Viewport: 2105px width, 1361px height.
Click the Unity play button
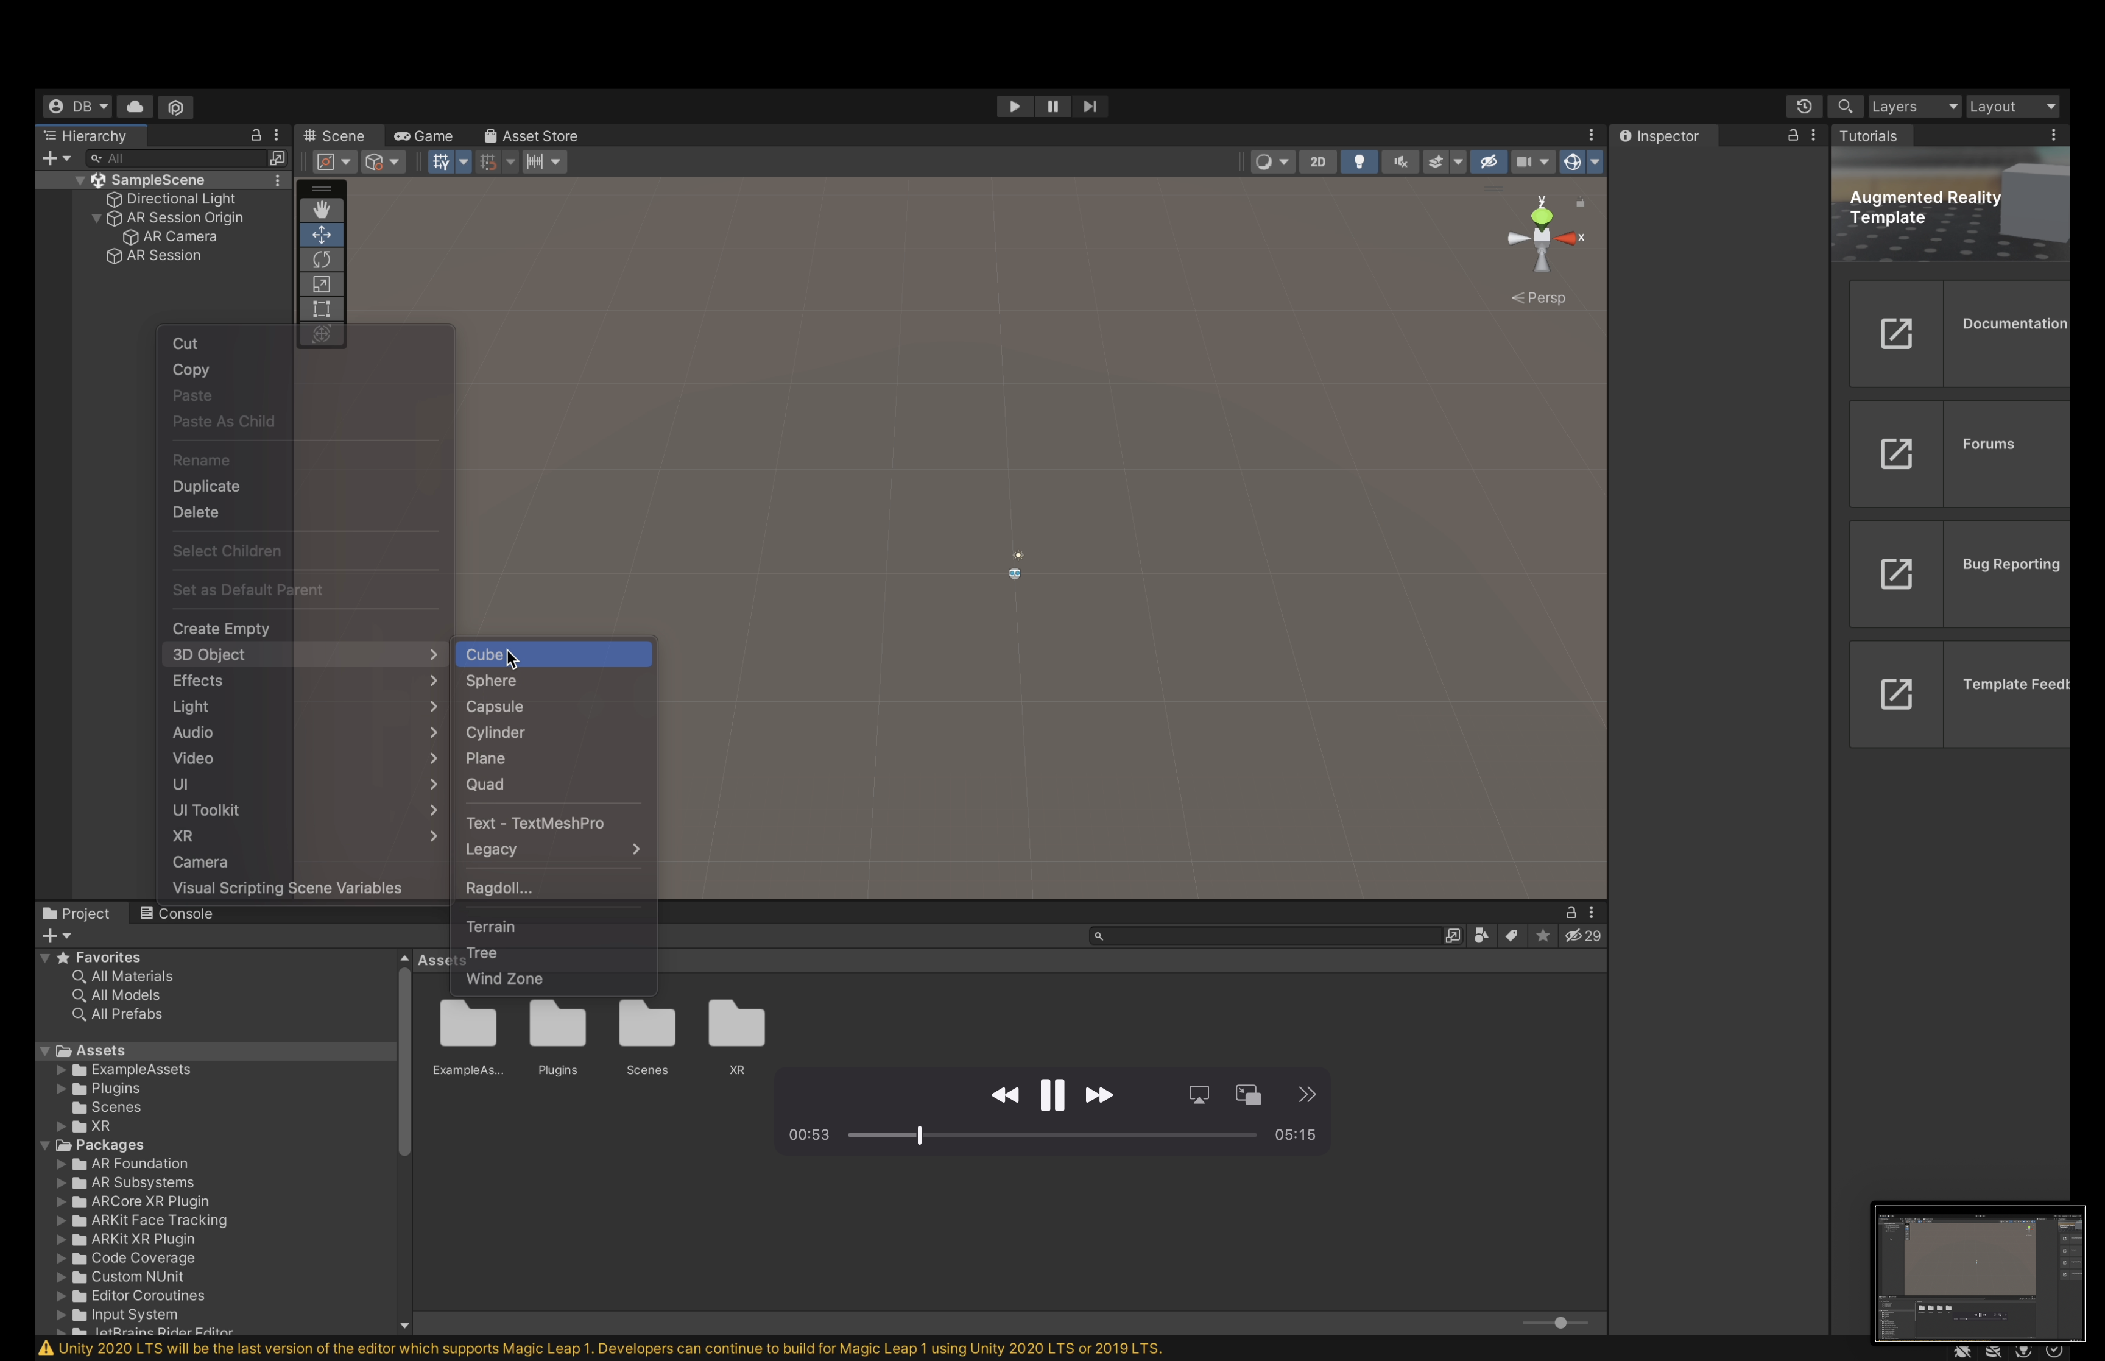tap(1014, 106)
